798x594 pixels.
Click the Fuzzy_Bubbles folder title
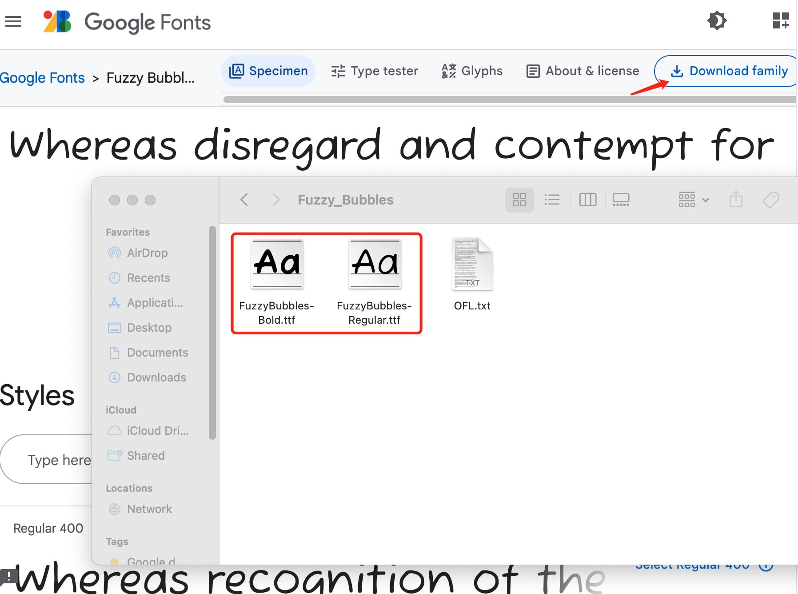click(346, 200)
